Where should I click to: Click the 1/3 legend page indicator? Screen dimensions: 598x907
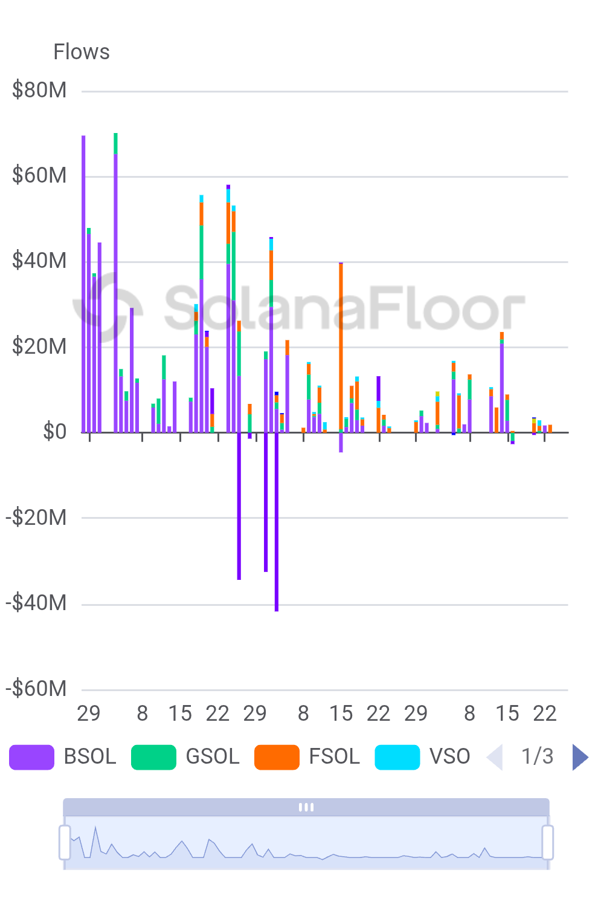[537, 756]
